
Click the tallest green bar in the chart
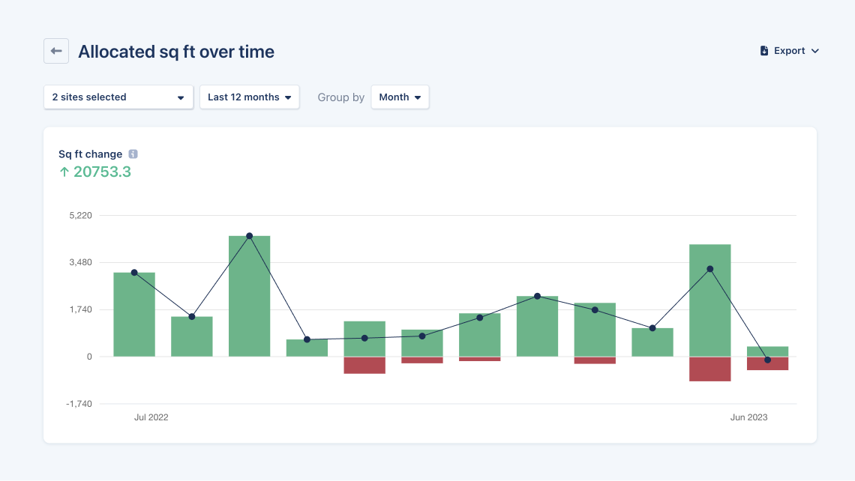[249, 296]
